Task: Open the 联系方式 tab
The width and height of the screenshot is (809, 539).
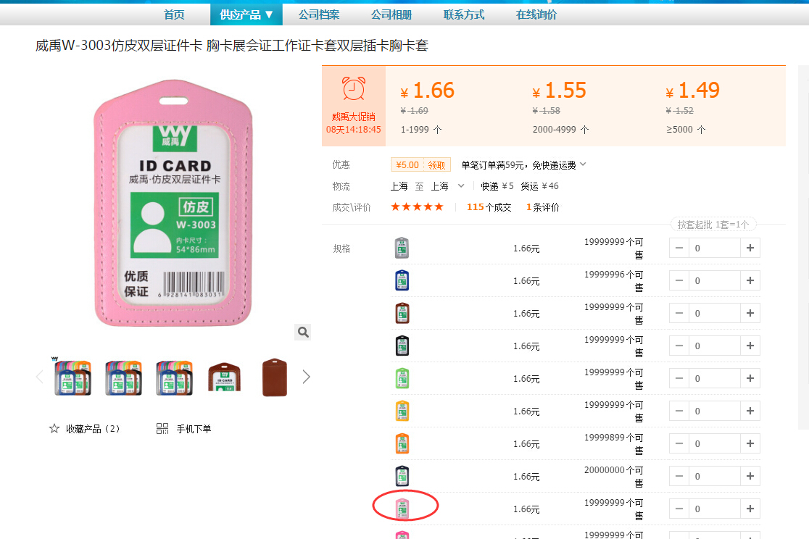Action: tap(464, 14)
